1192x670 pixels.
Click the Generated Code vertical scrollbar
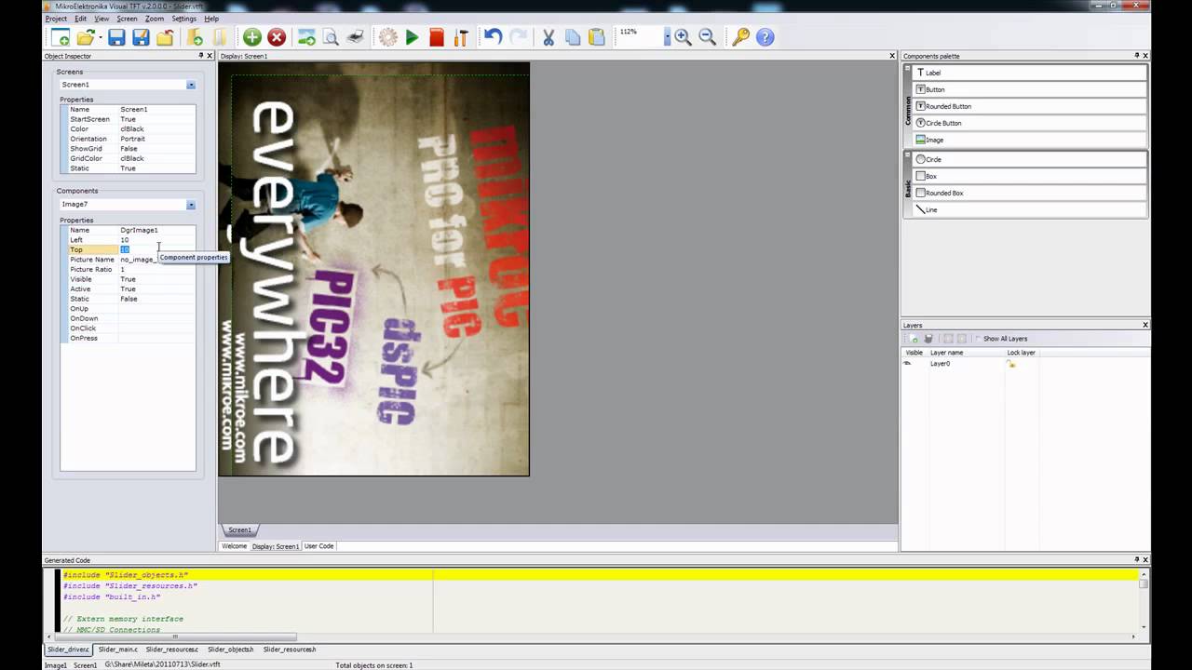tap(1144, 603)
